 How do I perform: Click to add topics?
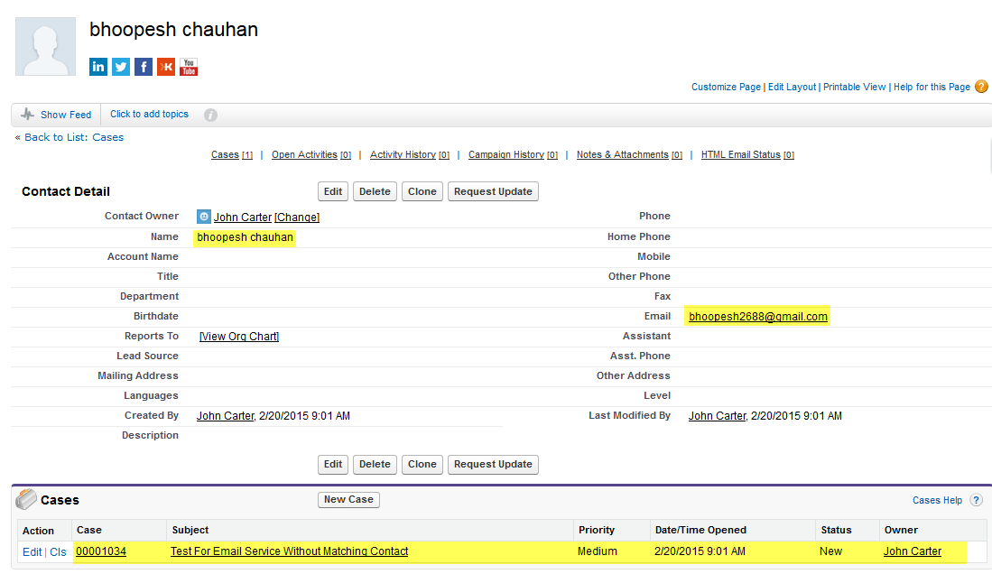pyautogui.click(x=149, y=115)
